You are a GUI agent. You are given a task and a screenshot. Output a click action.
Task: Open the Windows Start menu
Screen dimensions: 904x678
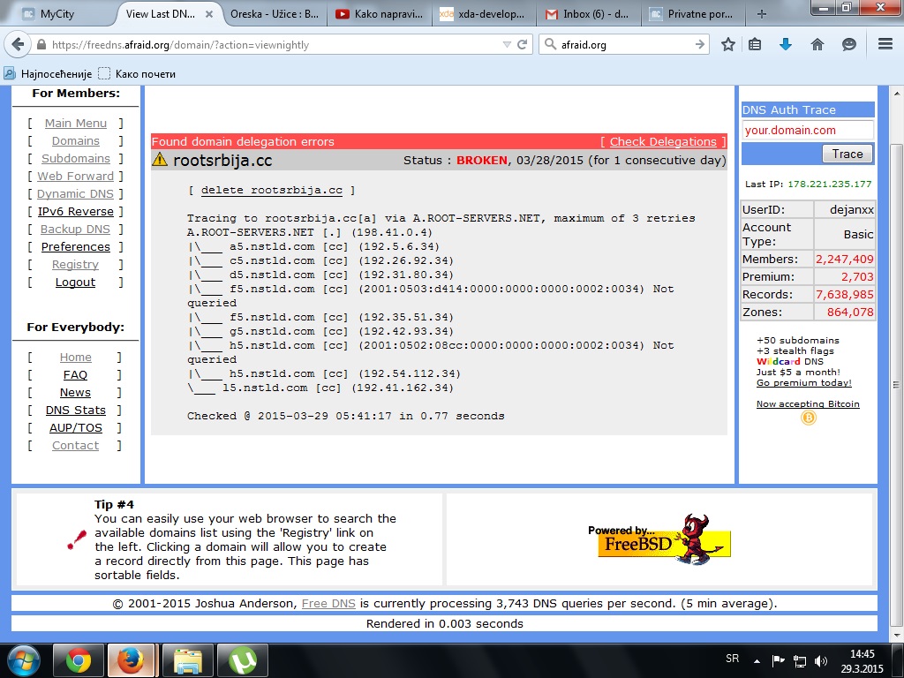(x=23, y=660)
